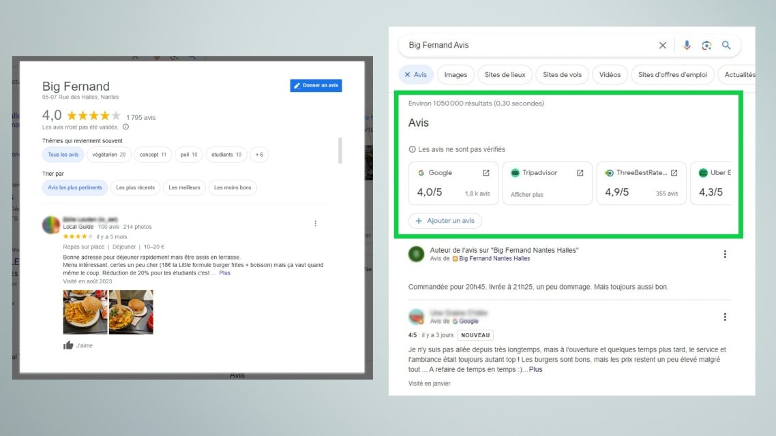This screenshot has width=776, height=436.
Task: Open the Vidéos results tab
Action: (610, 74)
